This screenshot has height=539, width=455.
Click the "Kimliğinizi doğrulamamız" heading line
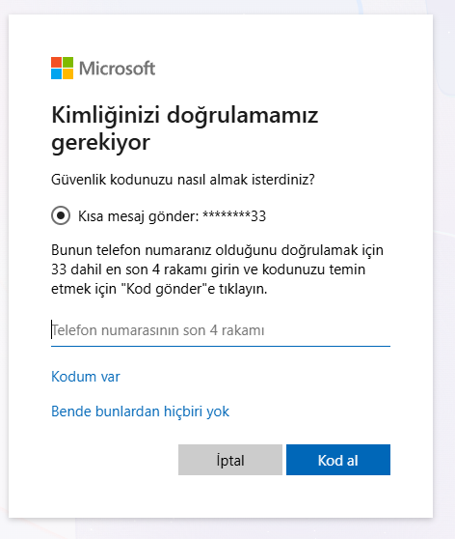point(185,116)
